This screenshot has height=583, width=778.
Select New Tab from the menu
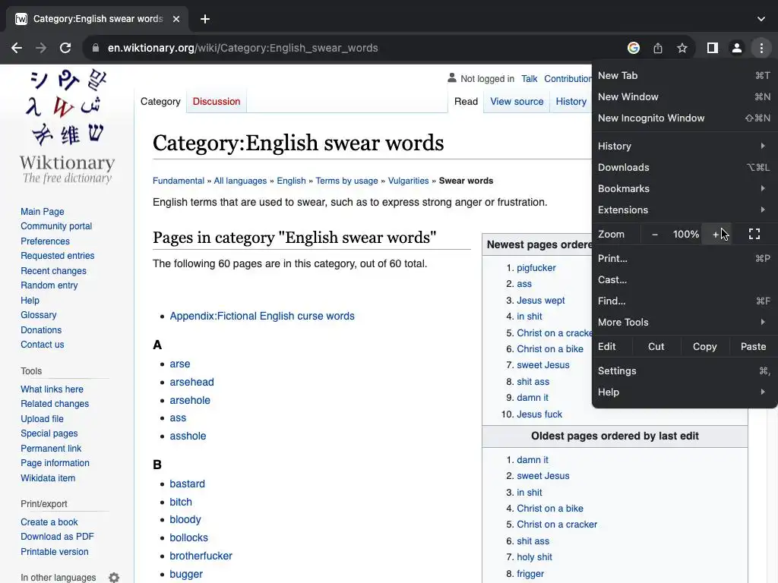point(685,75)
